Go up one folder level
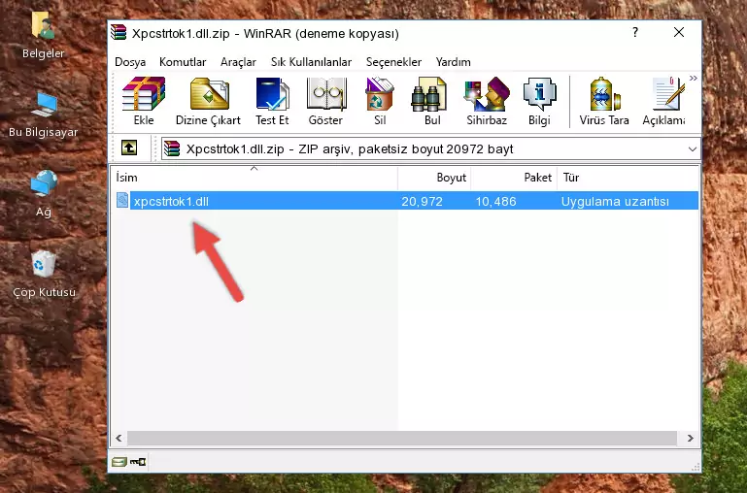Screen dimensions: 747x493 tap(129, 148)
